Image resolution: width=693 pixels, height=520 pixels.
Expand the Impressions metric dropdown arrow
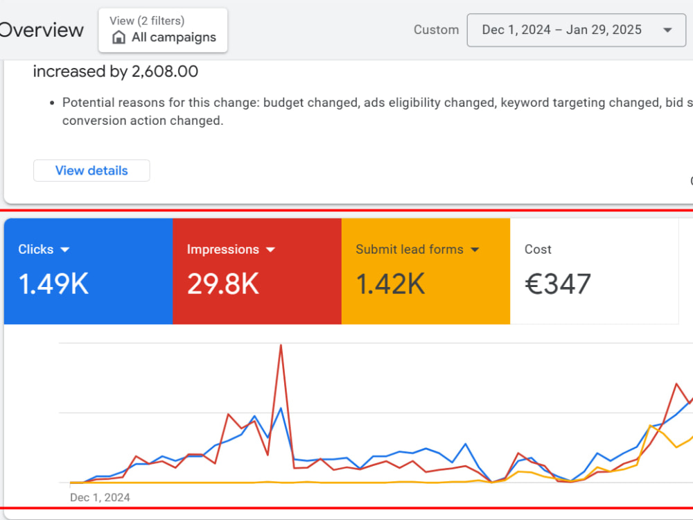coord(270,250)
